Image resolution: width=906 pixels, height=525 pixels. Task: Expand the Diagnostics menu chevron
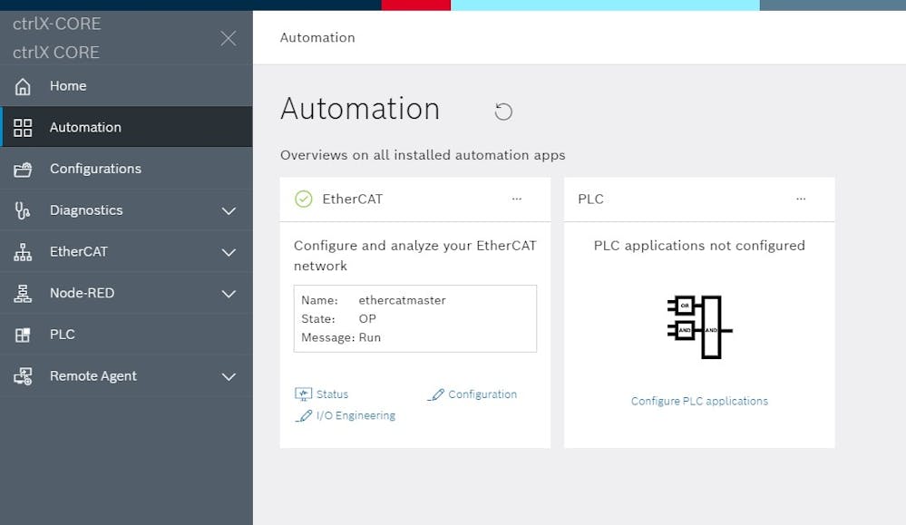click(229, 210)
